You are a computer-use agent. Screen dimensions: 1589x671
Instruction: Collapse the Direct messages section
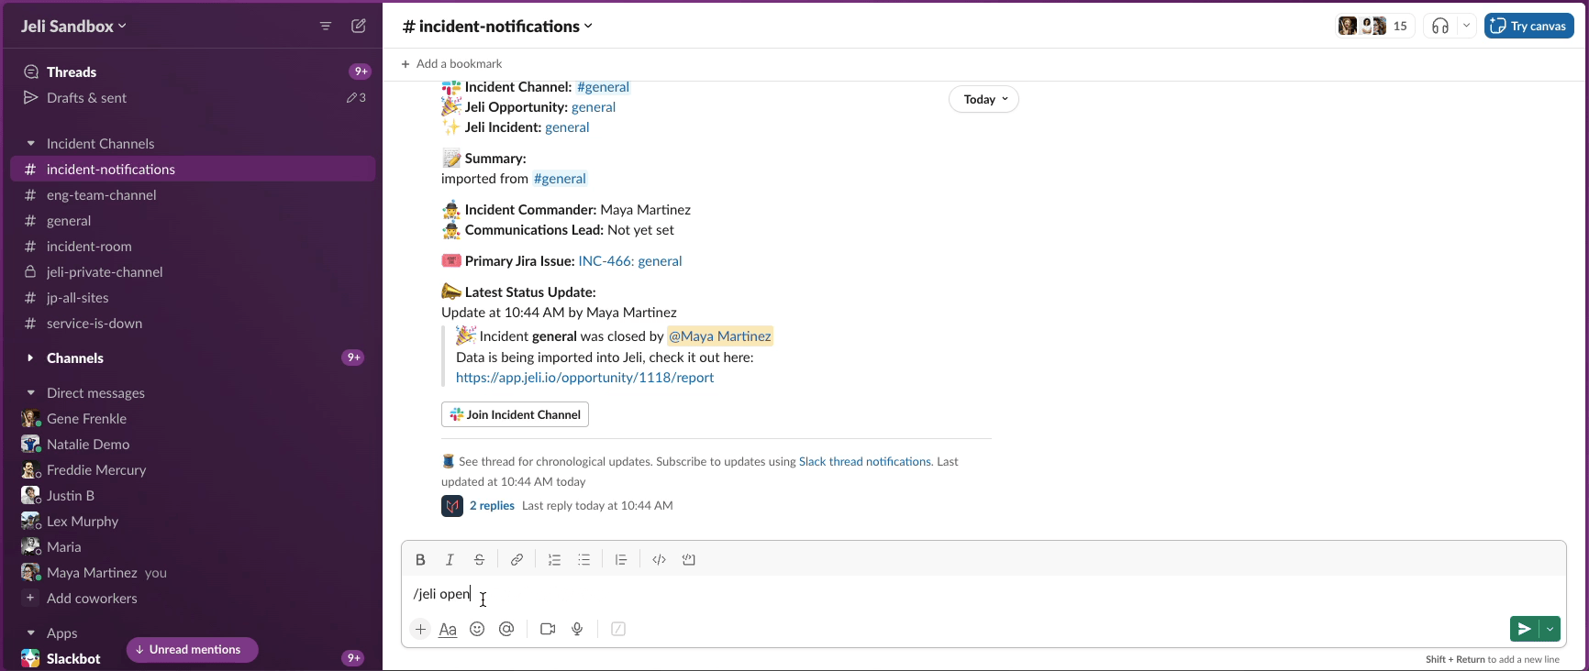(x=30, y=392)
